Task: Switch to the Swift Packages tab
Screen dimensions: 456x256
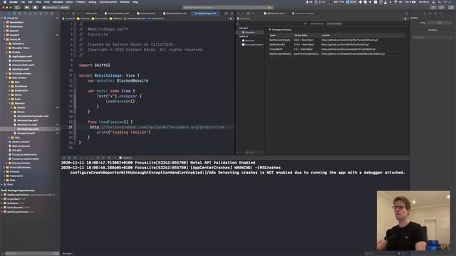Action: point(334,23)
